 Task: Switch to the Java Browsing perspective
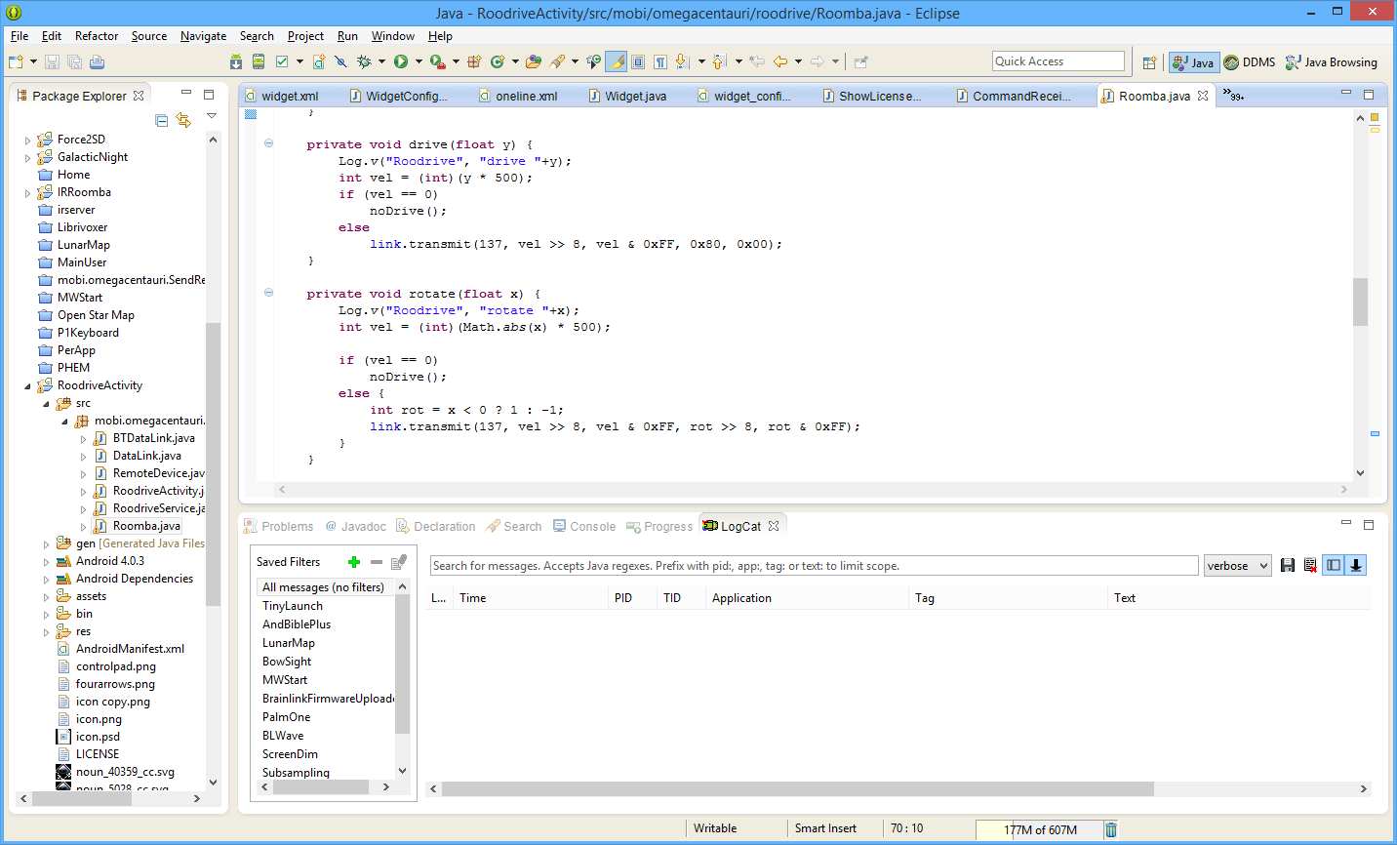tap(1332, 62)
